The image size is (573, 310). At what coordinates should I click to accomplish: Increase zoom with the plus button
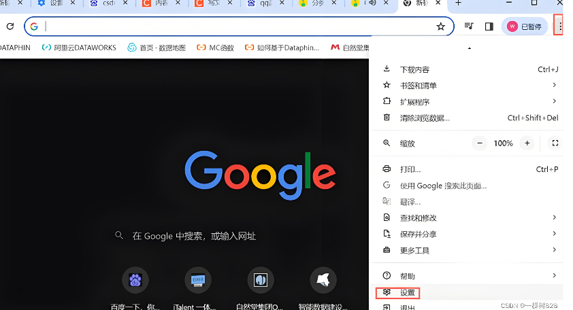tap(527, 143)
